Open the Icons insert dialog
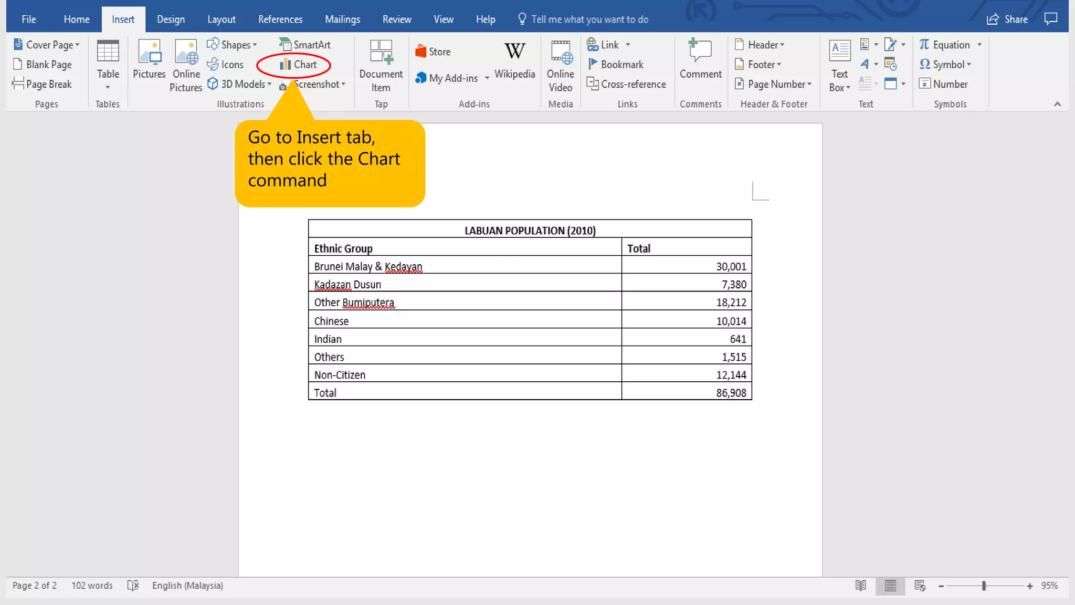Image resolution: width=1075 pixels, height=605 pixels. (225, 65)
